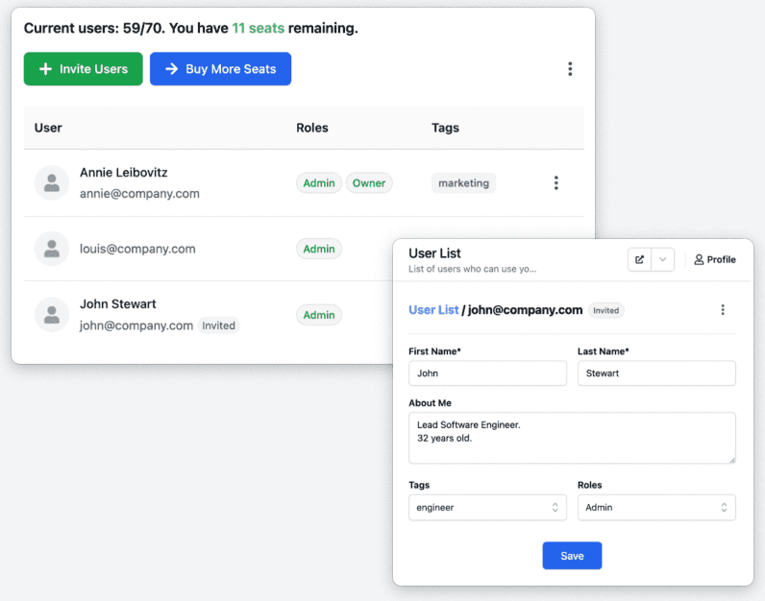Click John Stewart's avatar icon
Screen dimensions: 765x601
[x=51, y=315]
